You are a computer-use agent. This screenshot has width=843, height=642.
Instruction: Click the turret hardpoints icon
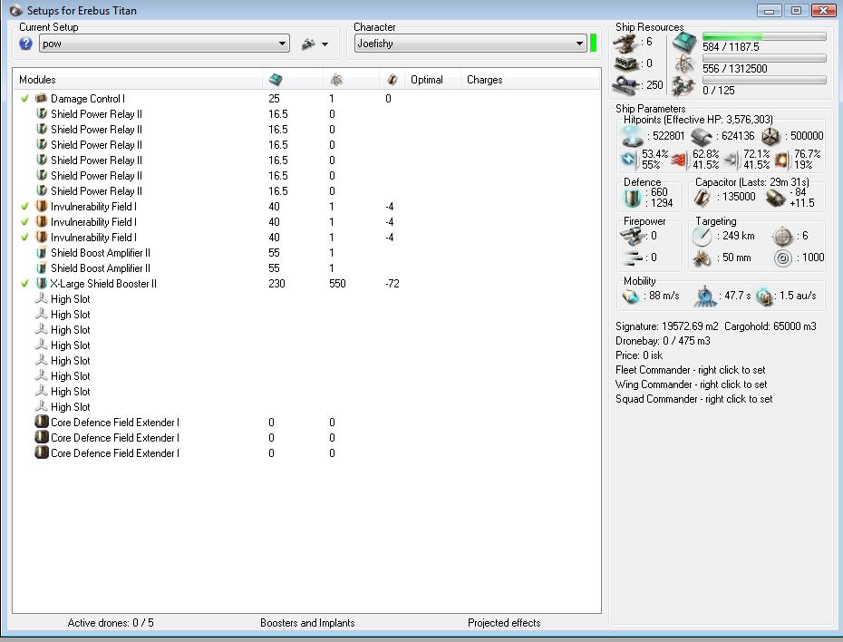[625, 43]
